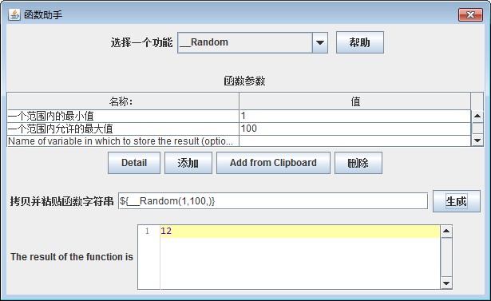Click the function string field ${__Random(1,100,)}
The width and height of the screenshot is (491, 301).
click(273, 201)
